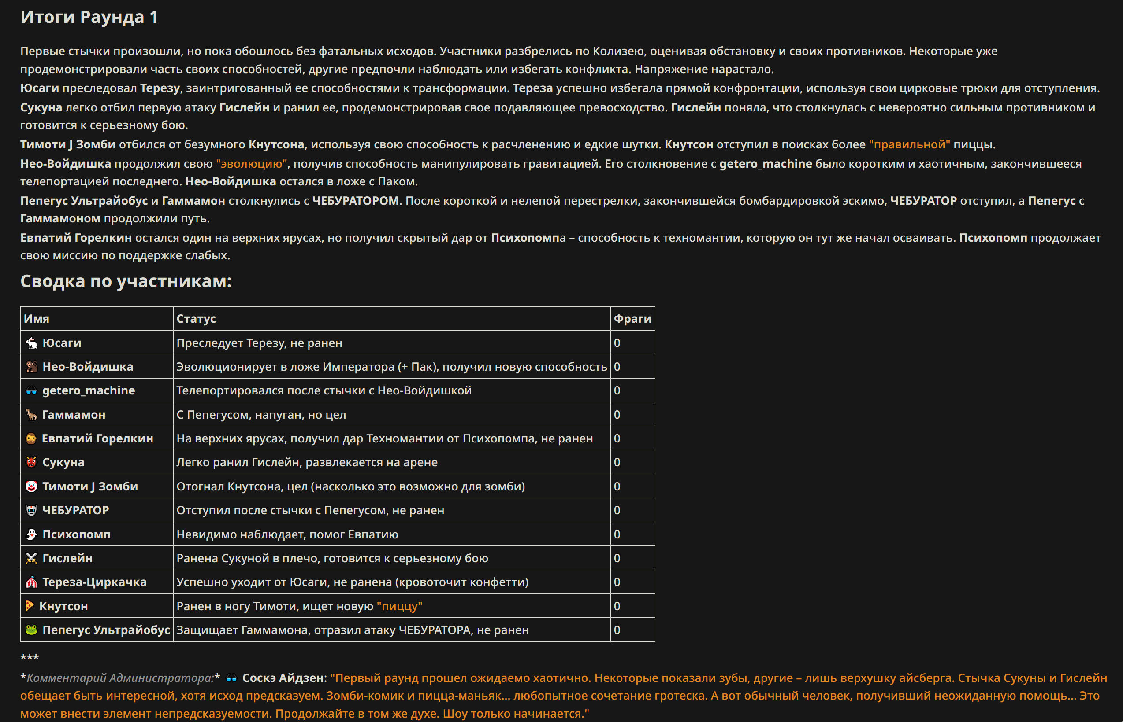The width and height of the screenshot is (1123, 722).
Task: Click status "Легко ранил Гислейн, развлекается на арене"
Action: [307, 462]
